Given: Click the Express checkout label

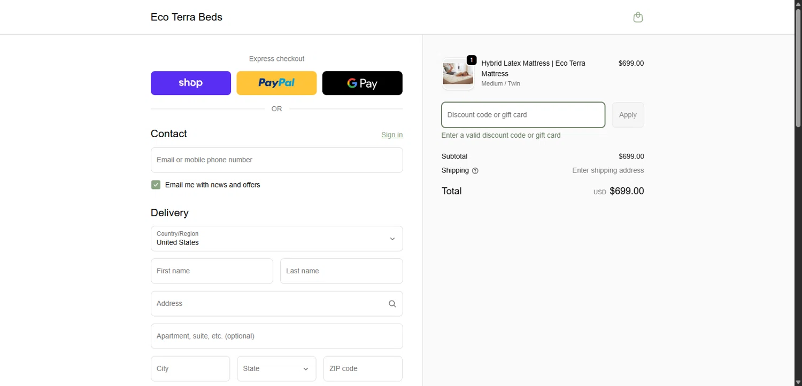Looking at the screenshot, I should click(276, 59).
